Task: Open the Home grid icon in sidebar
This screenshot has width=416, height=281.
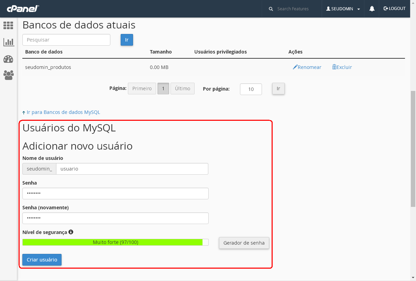Action: pos(8,25)
